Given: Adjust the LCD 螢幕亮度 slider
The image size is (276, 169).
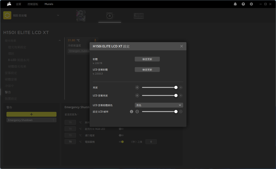Looking at the screenshot, I should click(x=159, y=96).
